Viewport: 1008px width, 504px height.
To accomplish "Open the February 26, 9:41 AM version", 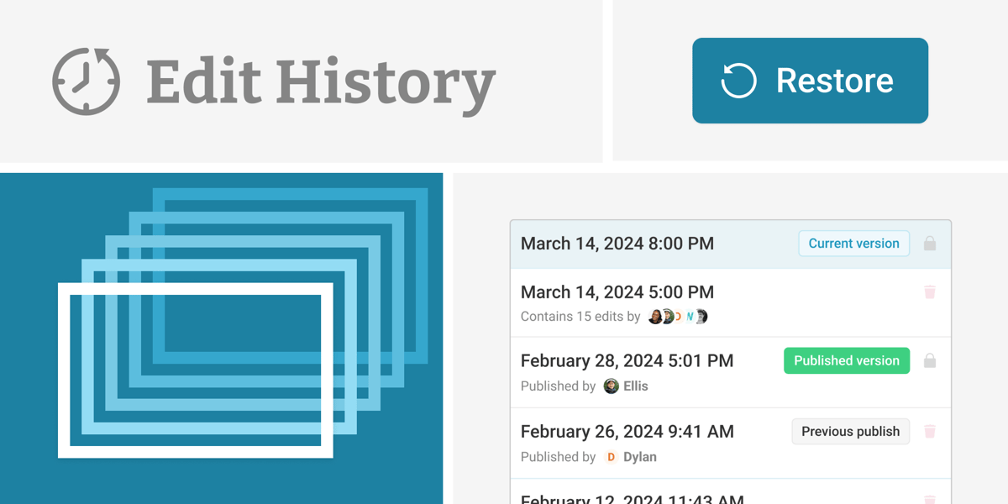I will 627,431.
